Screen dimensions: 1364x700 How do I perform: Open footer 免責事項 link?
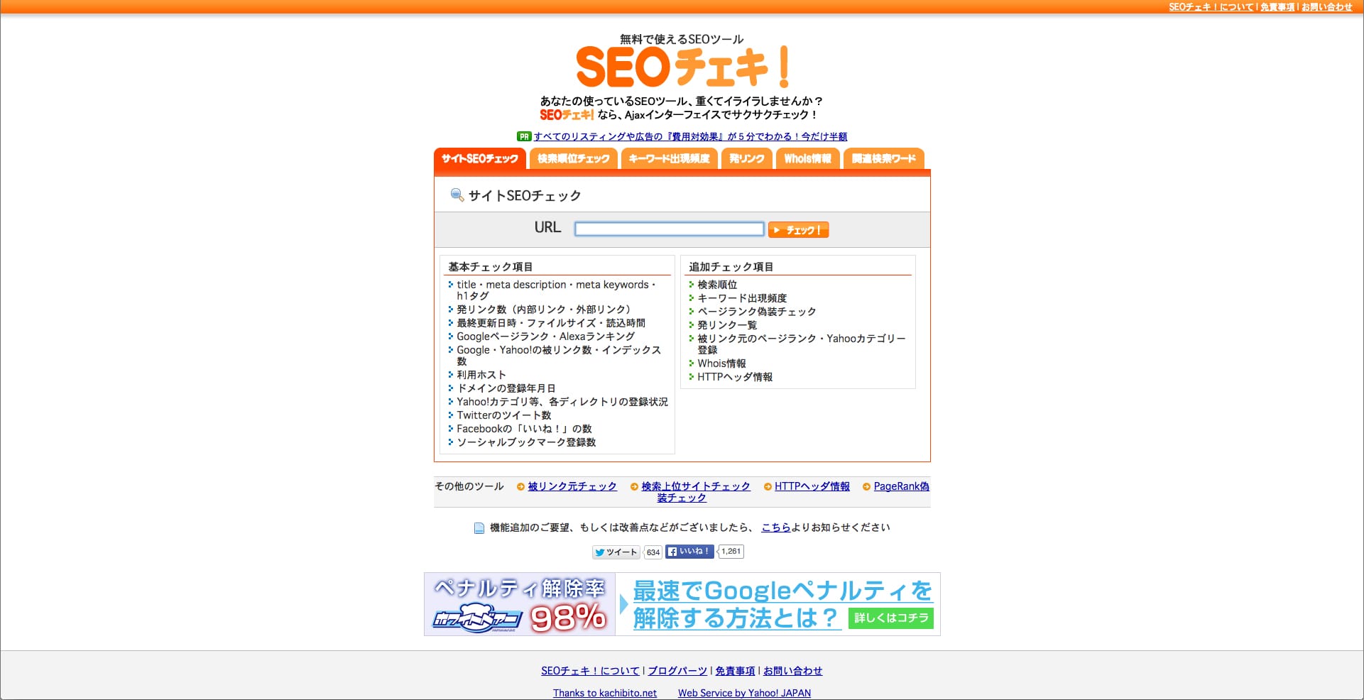(735, 671)
